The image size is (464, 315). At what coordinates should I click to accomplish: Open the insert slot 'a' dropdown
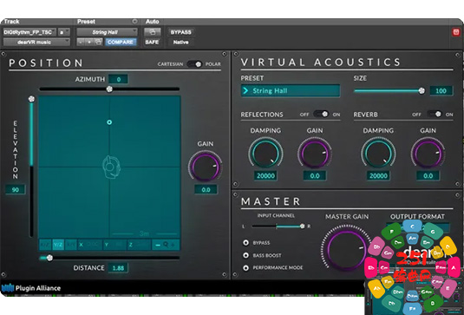tap(64, 32)
